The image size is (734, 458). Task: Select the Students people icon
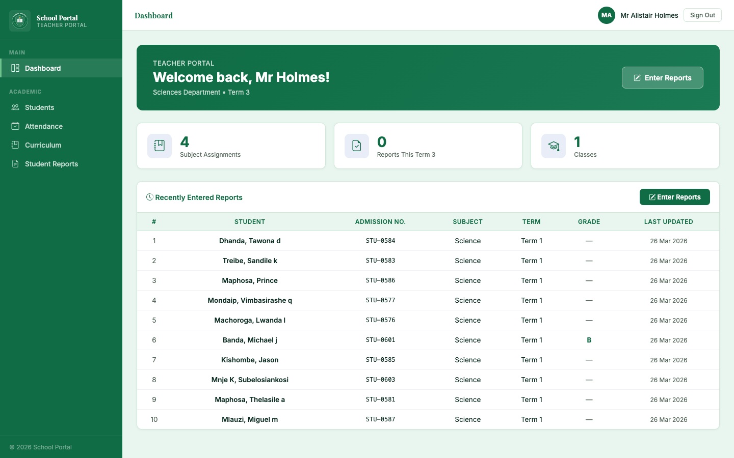click(15, 107)
